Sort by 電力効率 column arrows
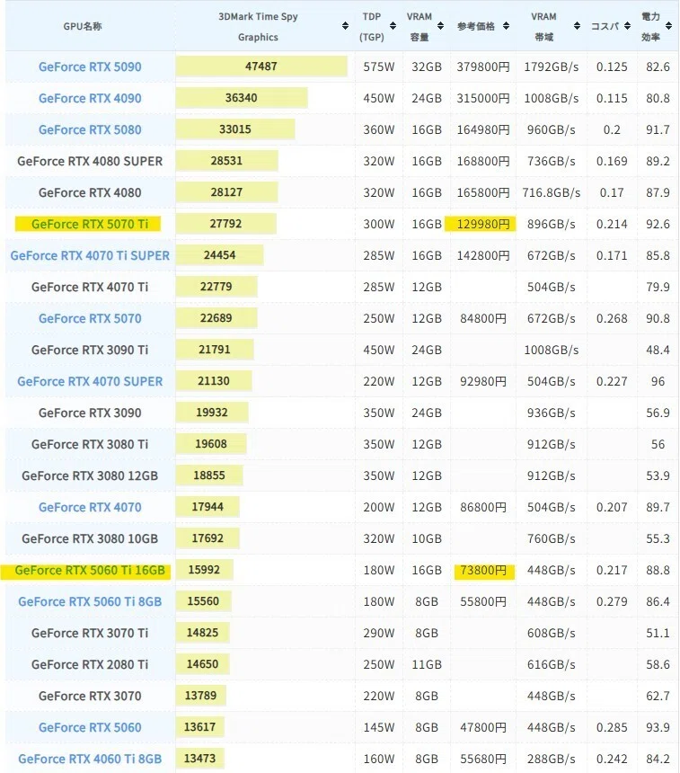 (x=668, y=26)
